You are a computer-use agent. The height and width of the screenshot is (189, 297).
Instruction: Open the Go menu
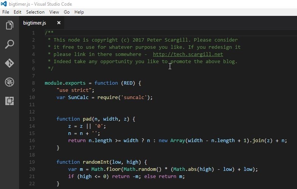click(x=67, y=12)
